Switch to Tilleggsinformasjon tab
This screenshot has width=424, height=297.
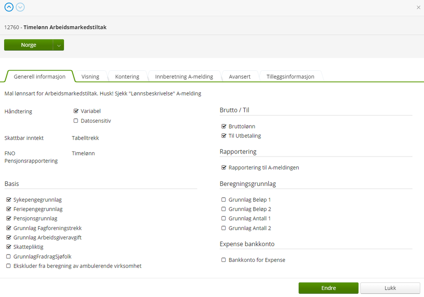coord(290,76)
